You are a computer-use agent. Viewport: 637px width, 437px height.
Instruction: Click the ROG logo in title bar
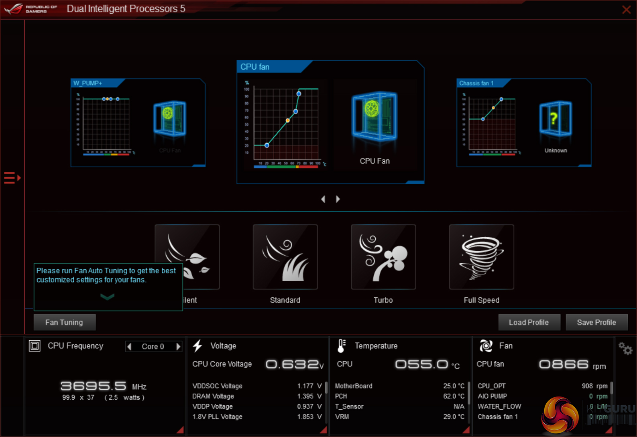[14, 9]
